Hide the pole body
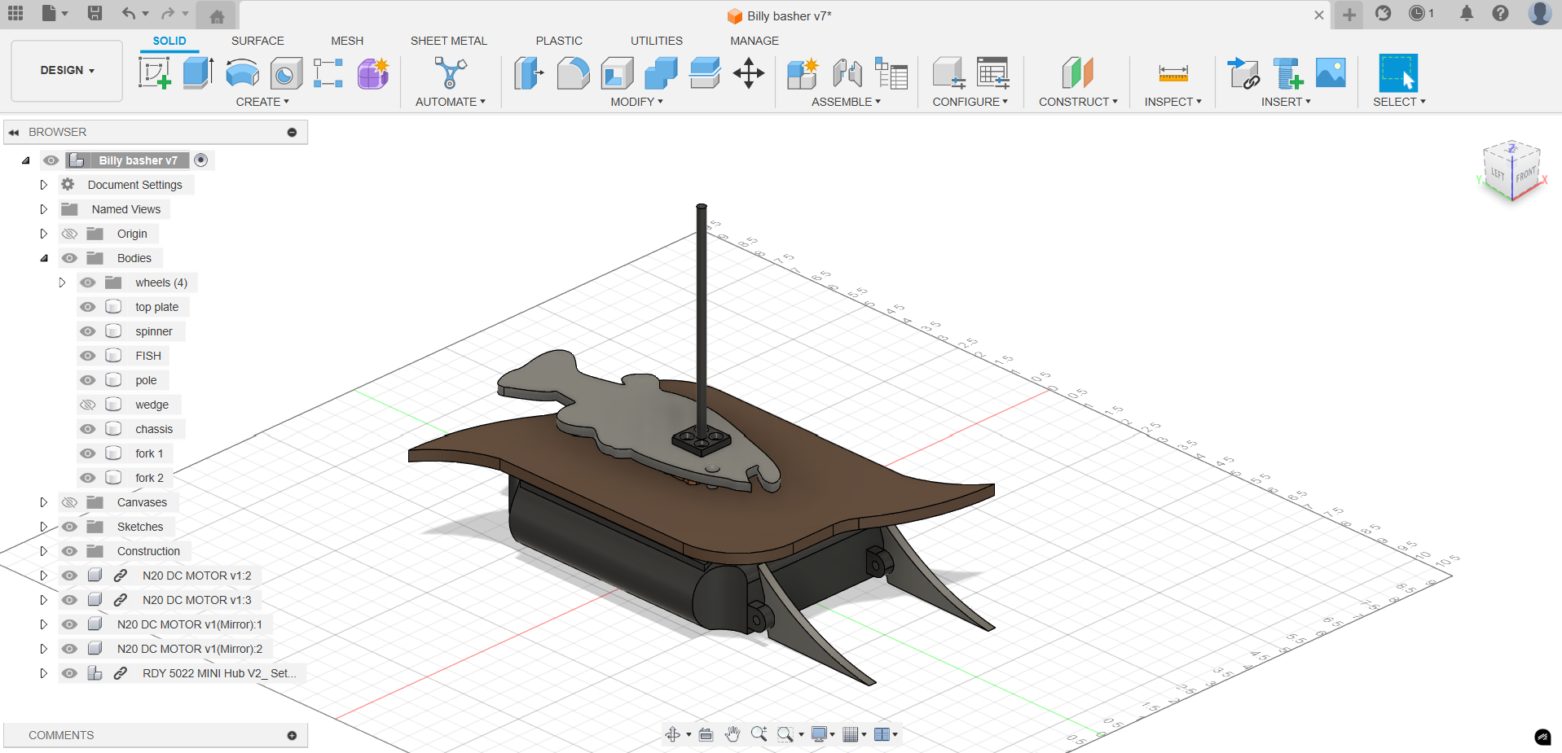This screenshot has width=1562, height=753. click(x=88, y=380)
